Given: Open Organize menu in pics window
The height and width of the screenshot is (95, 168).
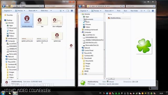Looking at the screenshot, I should pyautogui.click(x=84, y=11).
